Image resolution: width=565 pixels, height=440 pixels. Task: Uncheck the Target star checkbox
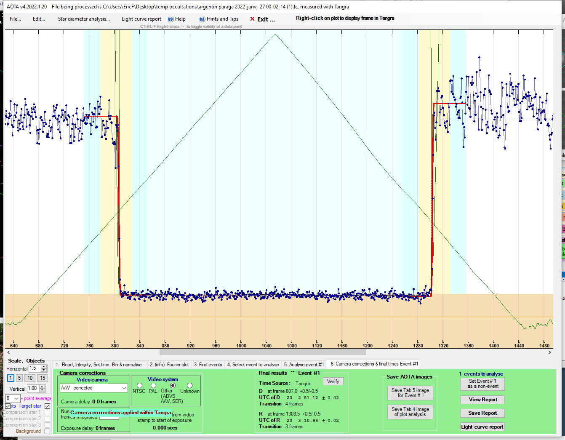47,406
